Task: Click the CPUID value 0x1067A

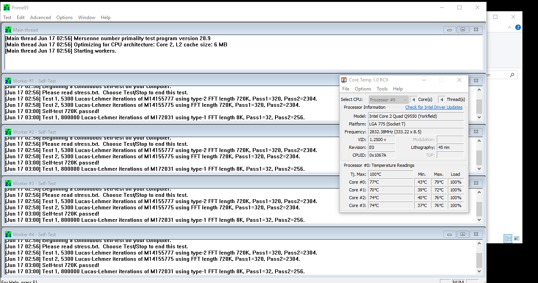Action: click(382, 155)
